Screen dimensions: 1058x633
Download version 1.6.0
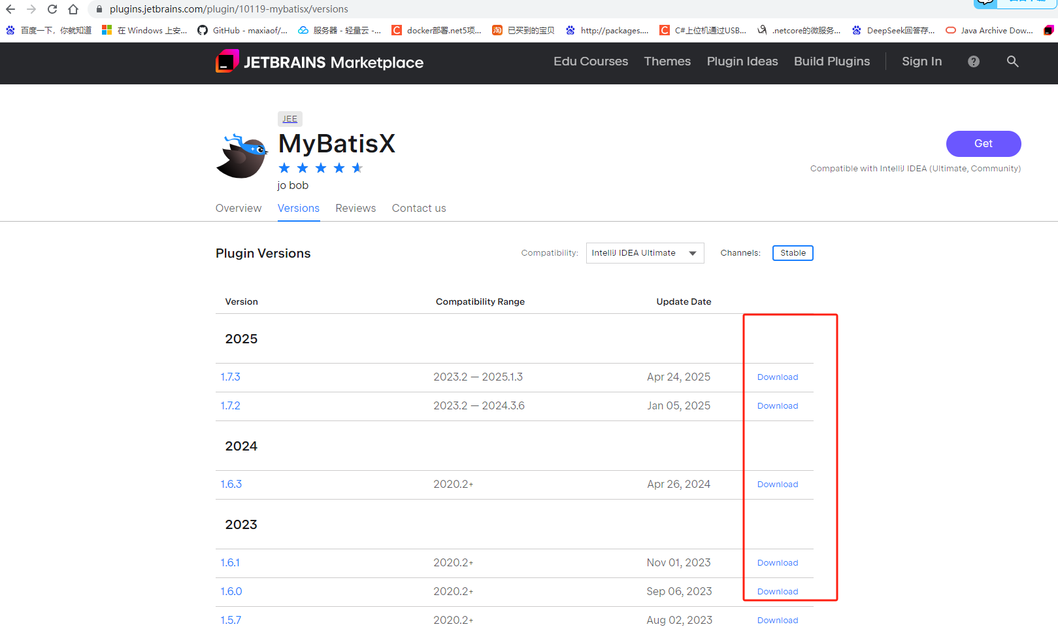(778, 592)
